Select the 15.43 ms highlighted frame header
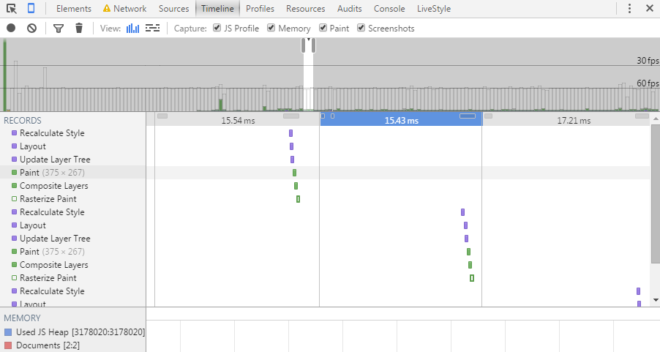The width and height of the screenshot is (660, 352). (x=401, y=120)
